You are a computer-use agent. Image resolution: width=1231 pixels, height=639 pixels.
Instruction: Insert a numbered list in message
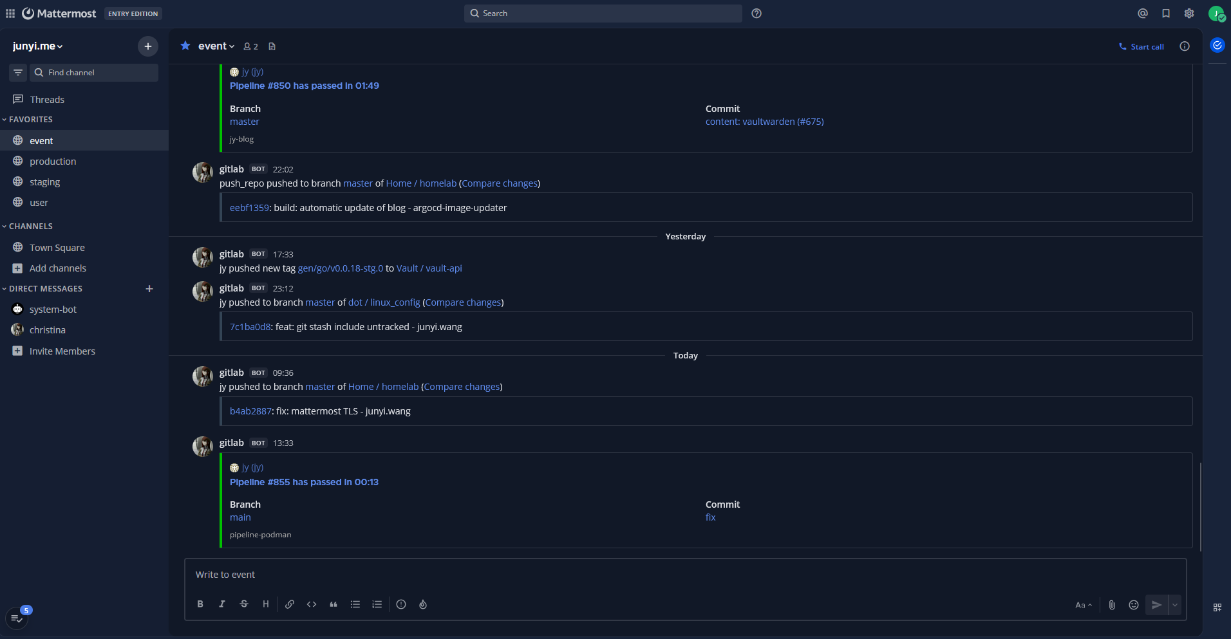pos(377,604)
